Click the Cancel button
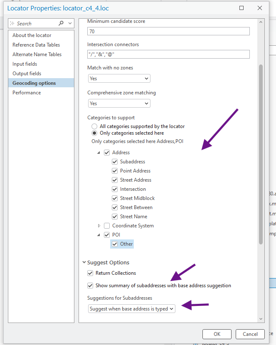The height and width of the screenshot is (345, 276). pos(250,334)
